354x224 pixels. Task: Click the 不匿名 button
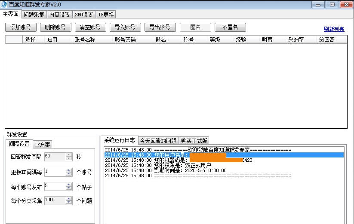point(230,27)
